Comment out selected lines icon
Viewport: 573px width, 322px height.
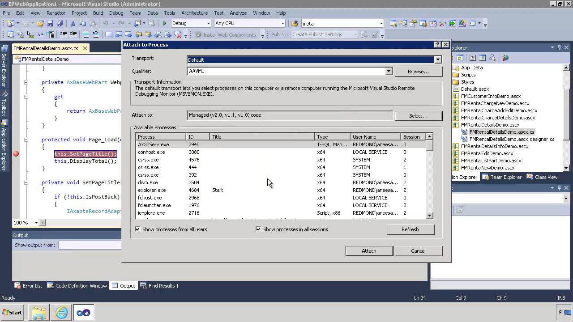tap(86, 34)
